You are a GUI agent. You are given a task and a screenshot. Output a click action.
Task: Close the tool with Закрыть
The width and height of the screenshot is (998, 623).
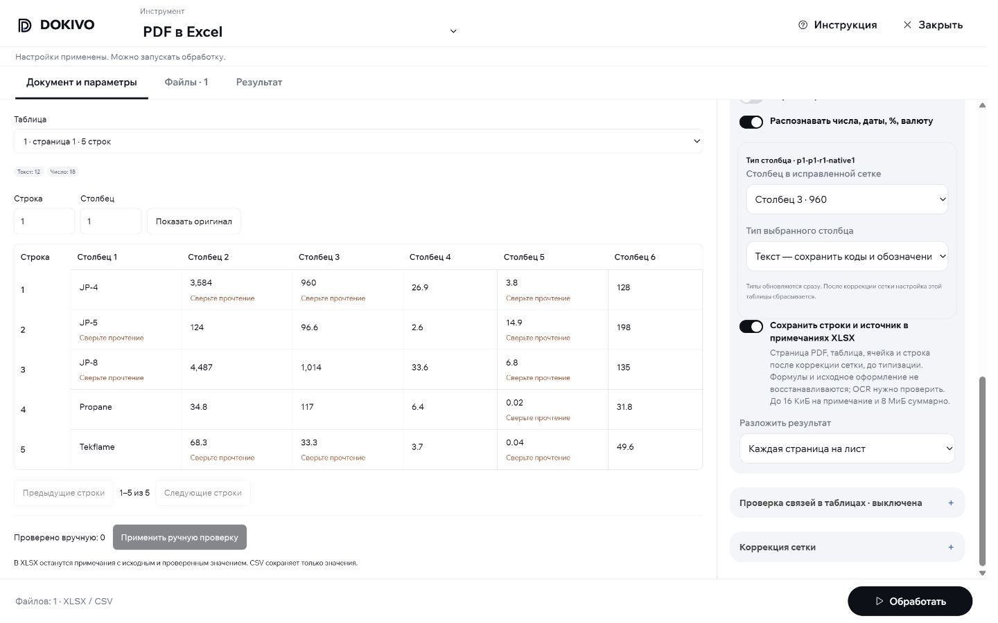[x=933, y=25]
